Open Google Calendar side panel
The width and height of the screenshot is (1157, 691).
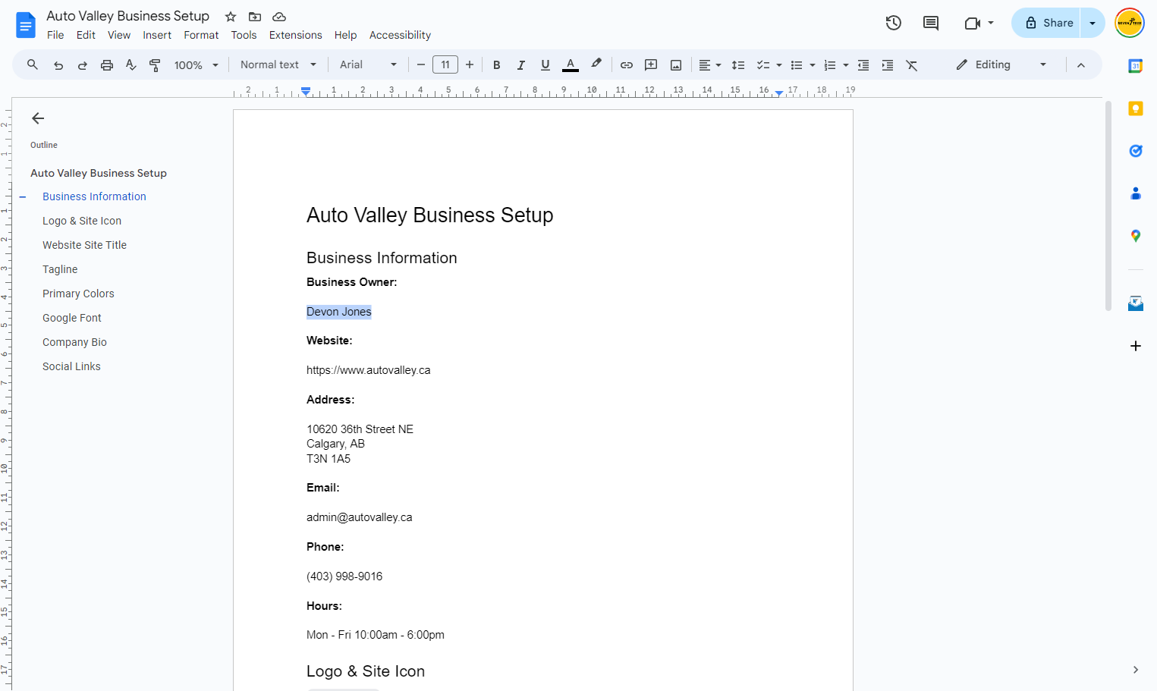[x=1136, y=66]
